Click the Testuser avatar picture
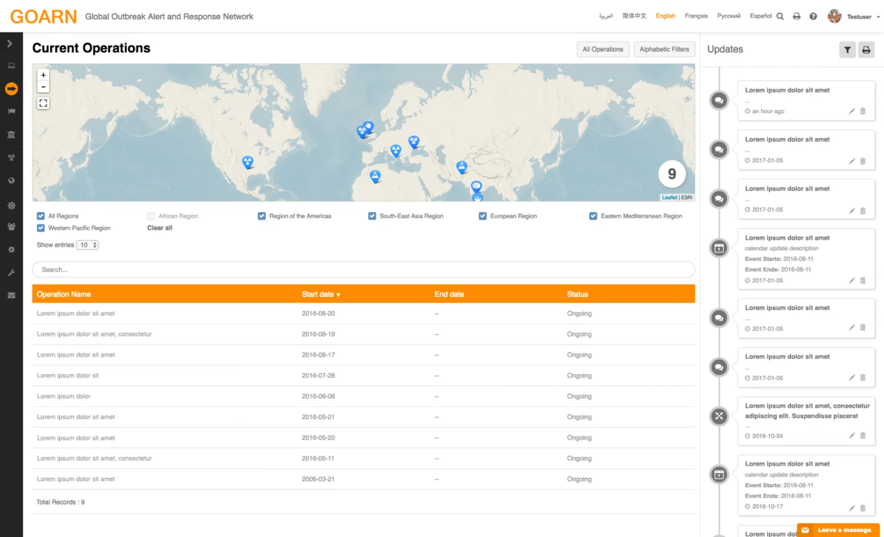The width and height of the screenshot is (884, 537). (x=834, y=16)
